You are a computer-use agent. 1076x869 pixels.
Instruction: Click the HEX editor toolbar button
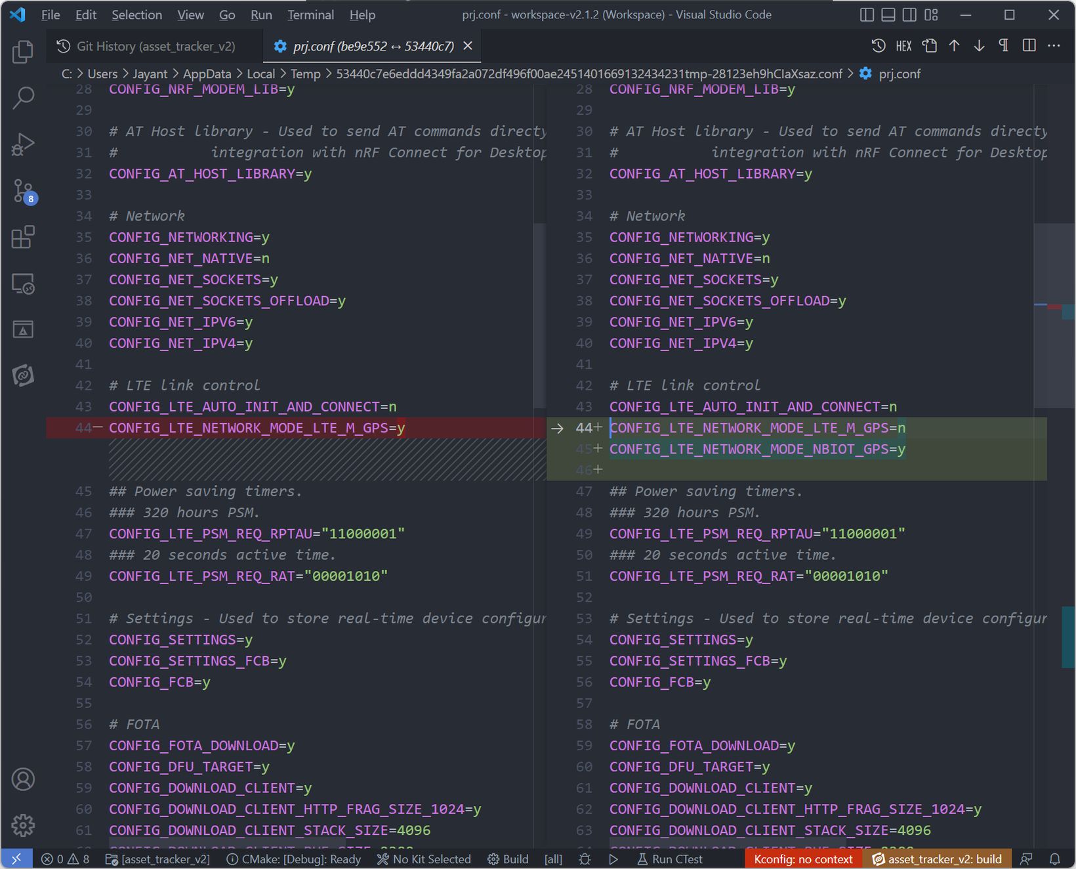pyautogui.click(x=903, y=46)
